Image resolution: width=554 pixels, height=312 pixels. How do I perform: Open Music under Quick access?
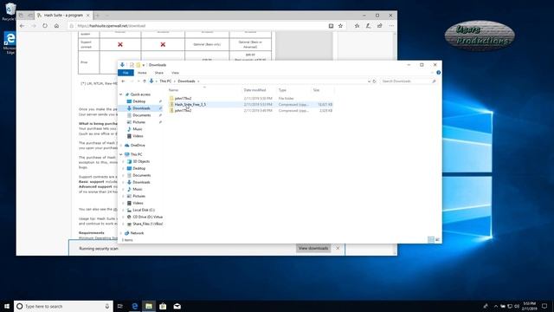138,129
